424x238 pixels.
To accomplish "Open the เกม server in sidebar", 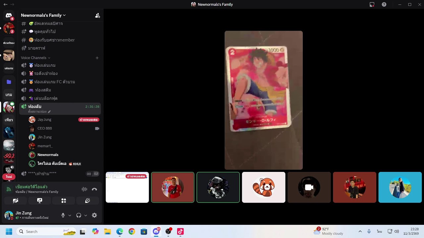I will coord(9,95).
